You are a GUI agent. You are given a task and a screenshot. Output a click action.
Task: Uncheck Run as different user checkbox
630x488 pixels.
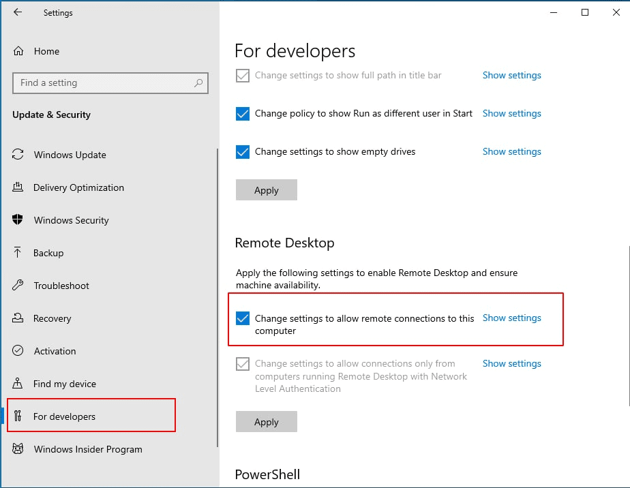click(x=243, y=114)
